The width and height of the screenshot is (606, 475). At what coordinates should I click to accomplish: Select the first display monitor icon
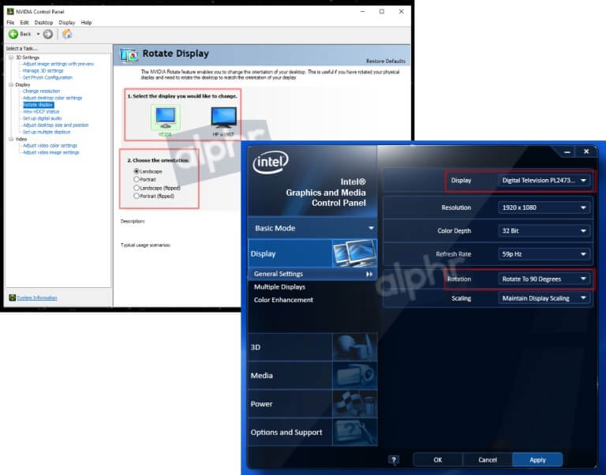(166, 118)
